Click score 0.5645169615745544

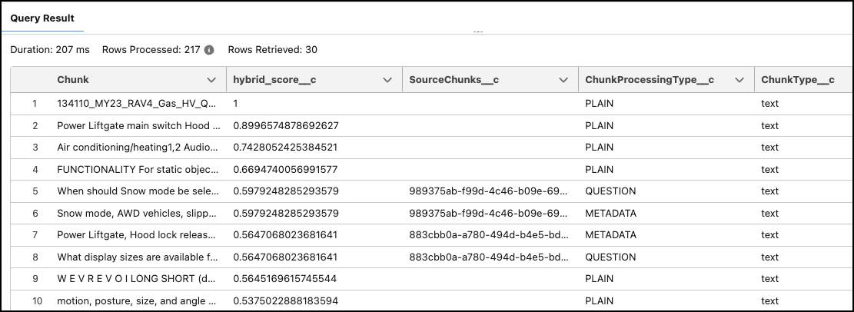[285, 279]
